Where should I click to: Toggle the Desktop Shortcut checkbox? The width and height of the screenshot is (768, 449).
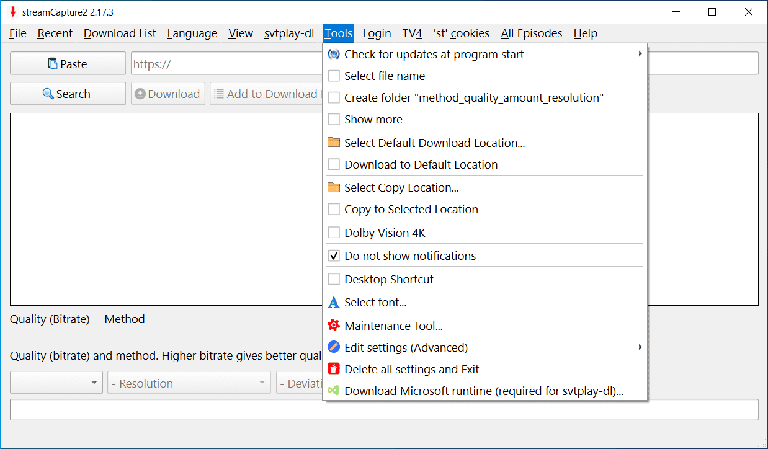point(334,279)
